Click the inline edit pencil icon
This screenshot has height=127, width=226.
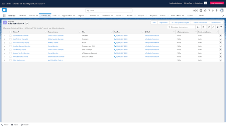(x=213, y=27)
